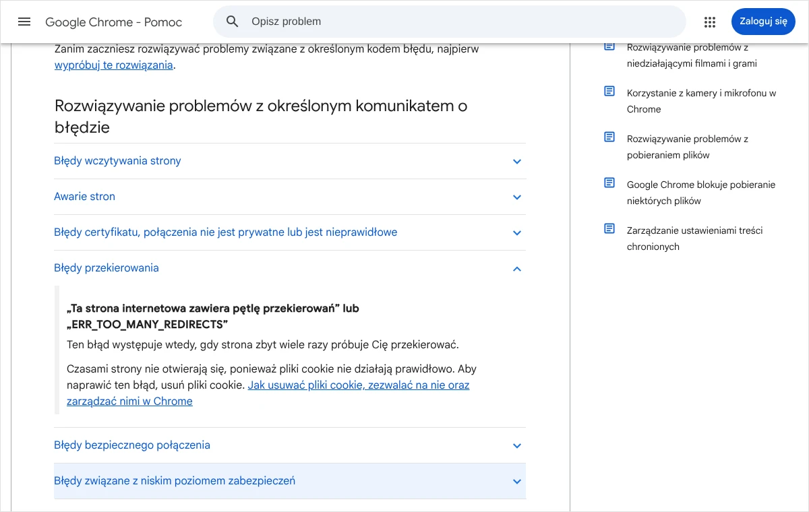This screenshot has width=809, height=512.
Task: Click 'Błędy związane z niskim poziomem zabezpieczeń' text
Action: (175, 481)
